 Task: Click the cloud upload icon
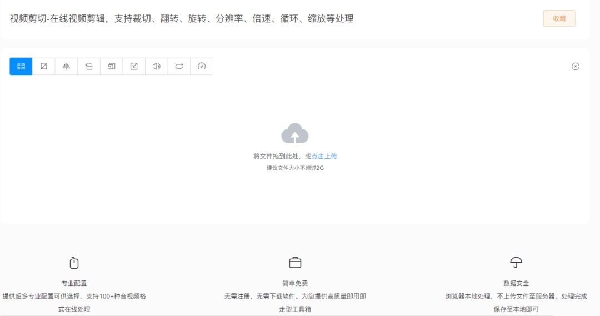pyautogui.click(x=295, y=134)
